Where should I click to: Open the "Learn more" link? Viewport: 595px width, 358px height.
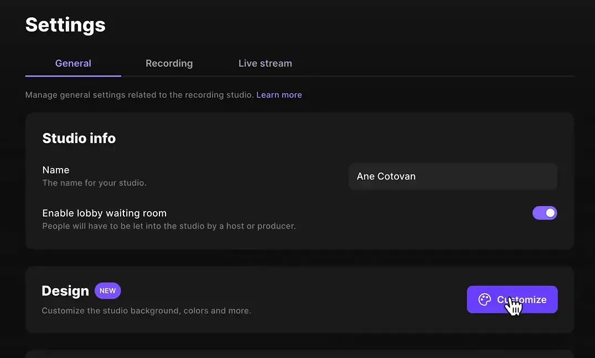point(279,95)
